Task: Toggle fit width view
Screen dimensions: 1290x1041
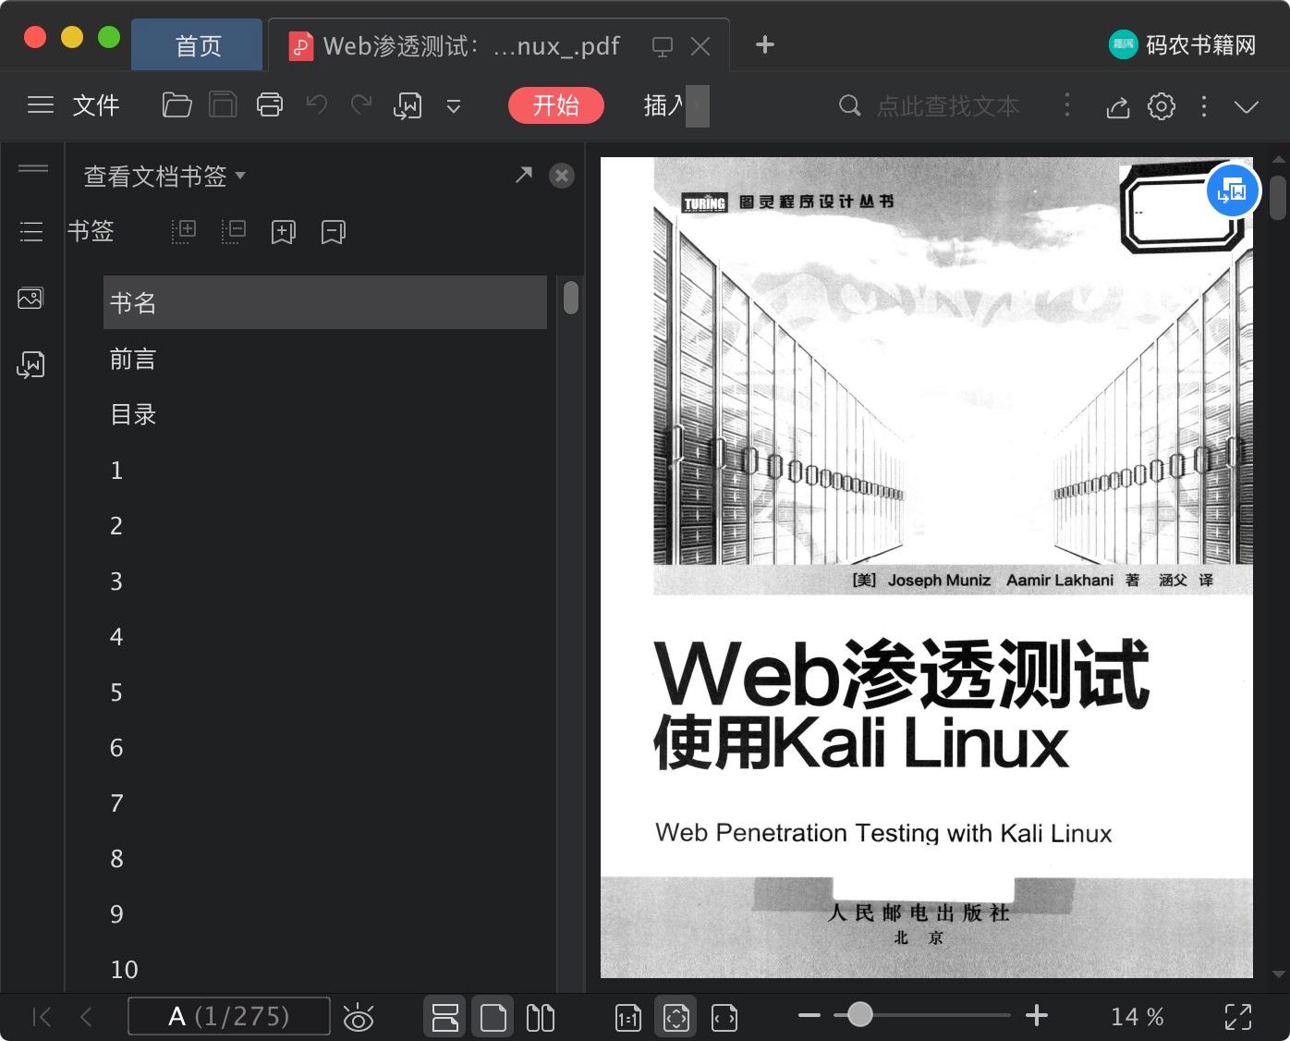Action: click(x=724, y=1018)
